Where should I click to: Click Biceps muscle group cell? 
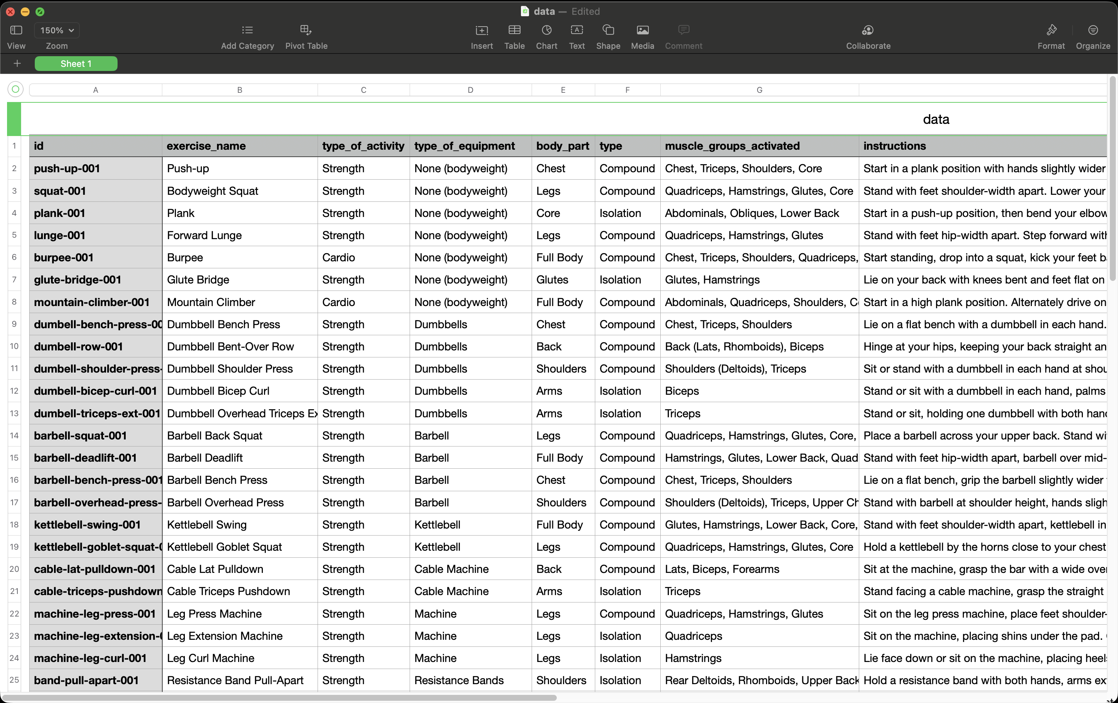click(760, 391)
